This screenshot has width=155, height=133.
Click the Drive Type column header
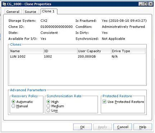pyautogui.click(x=128, y=51)
